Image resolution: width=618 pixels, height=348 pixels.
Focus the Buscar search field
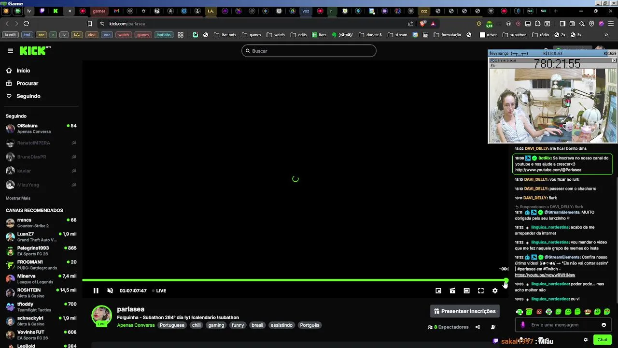309,51
